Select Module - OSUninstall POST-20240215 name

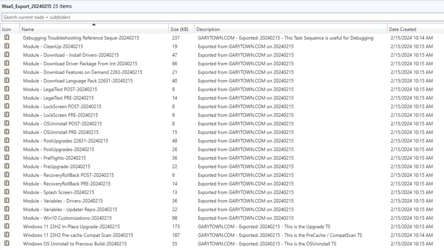[x=62, y=124]
